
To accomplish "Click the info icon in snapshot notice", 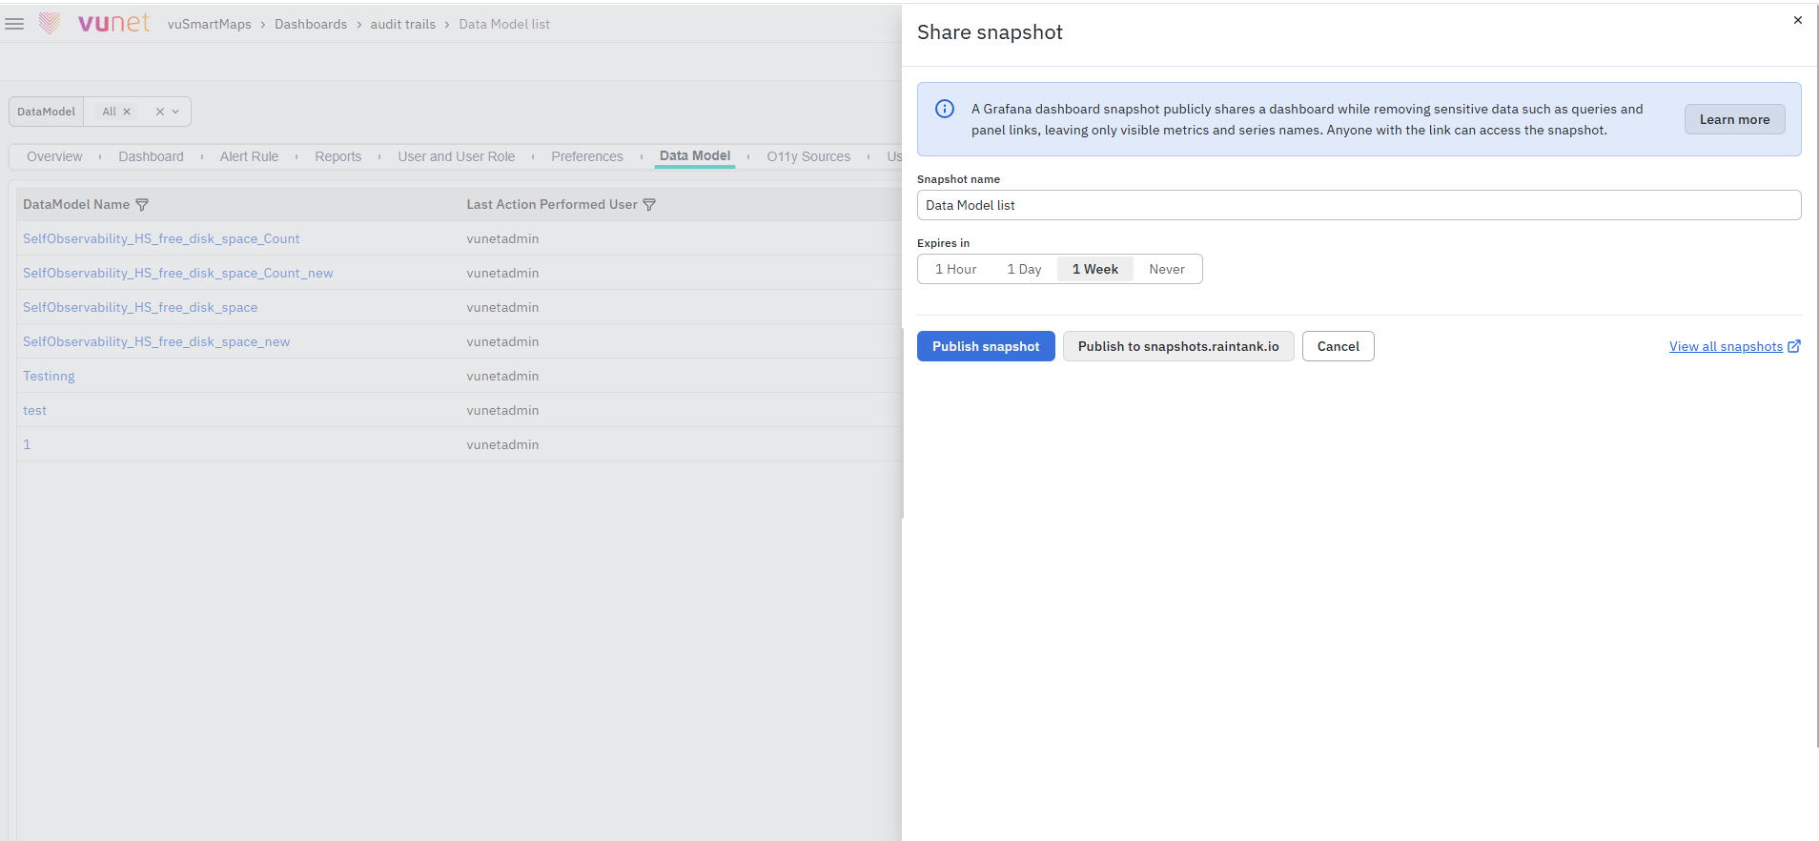I will 944,109.
